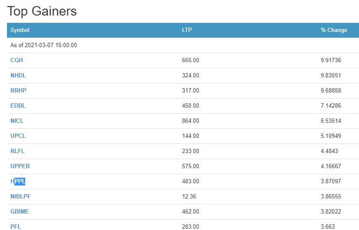Viewport: 359px width, 230px height.
Task: Click the As of 2021-03-07 timestamp row
Action: coord(44,45)
